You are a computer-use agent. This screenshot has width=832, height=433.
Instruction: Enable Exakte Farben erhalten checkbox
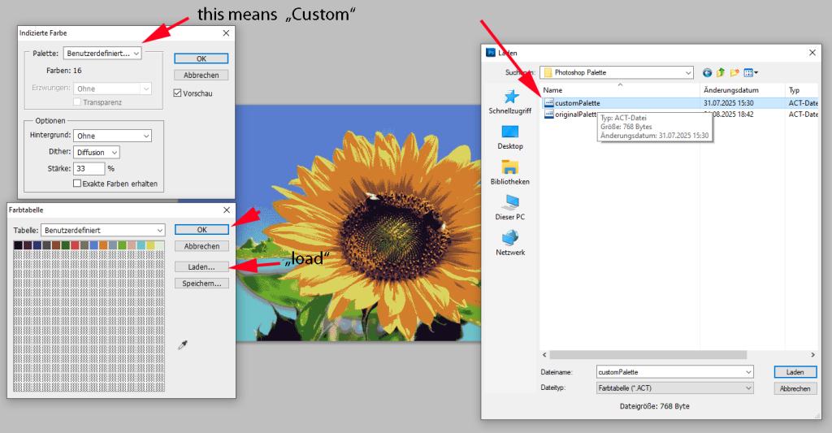click(77, 184)
